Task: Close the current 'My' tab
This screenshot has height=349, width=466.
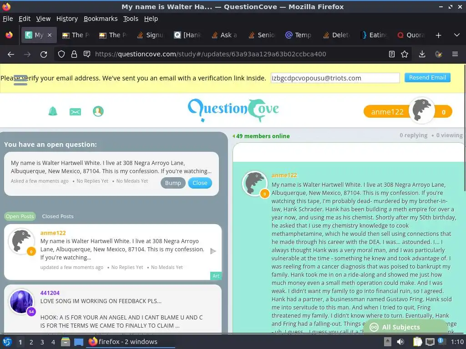Action: point(50,35)
